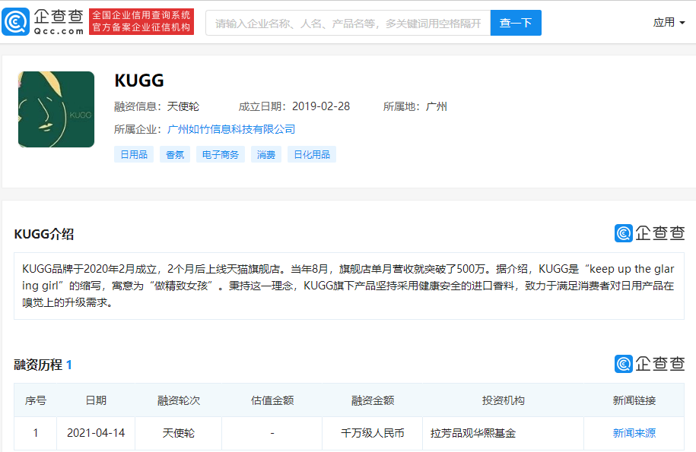Click the Qcc.com logo in header
Image resolution: width=696 pixels, height=452 pixels.
click(x=43, y=22)
